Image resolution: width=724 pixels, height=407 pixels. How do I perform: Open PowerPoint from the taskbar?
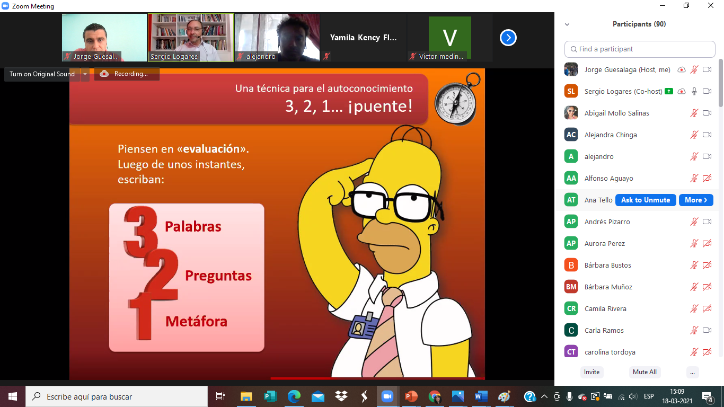pos(411,396)
